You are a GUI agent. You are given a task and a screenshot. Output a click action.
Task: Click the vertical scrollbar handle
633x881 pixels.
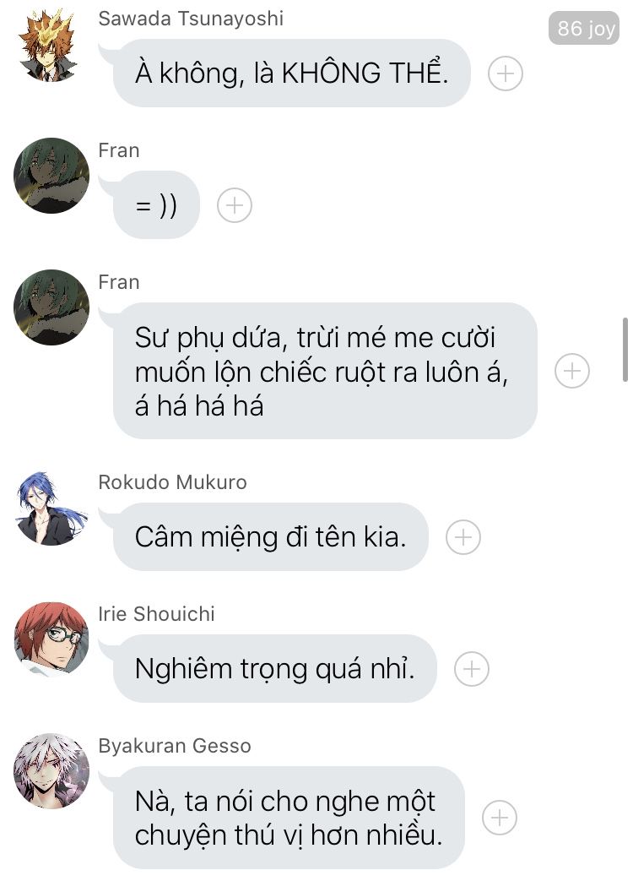click(625, 350)
